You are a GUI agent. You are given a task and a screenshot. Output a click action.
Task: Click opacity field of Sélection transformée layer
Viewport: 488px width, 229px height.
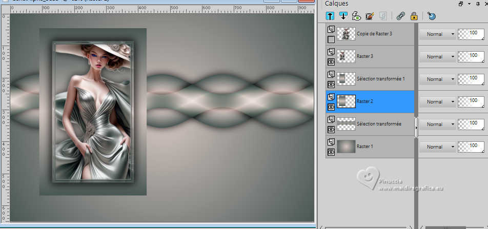pyautogui.click(x=471, y=124)
